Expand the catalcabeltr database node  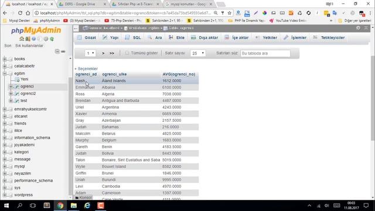point(5,66)
